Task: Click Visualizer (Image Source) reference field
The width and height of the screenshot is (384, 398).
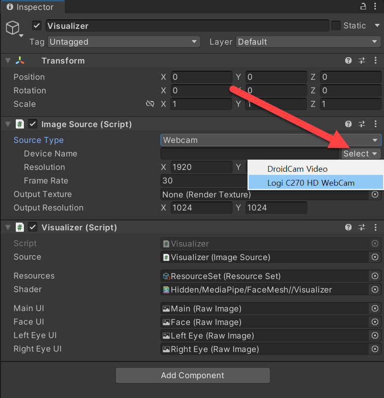Action: [x=265, y=257]
